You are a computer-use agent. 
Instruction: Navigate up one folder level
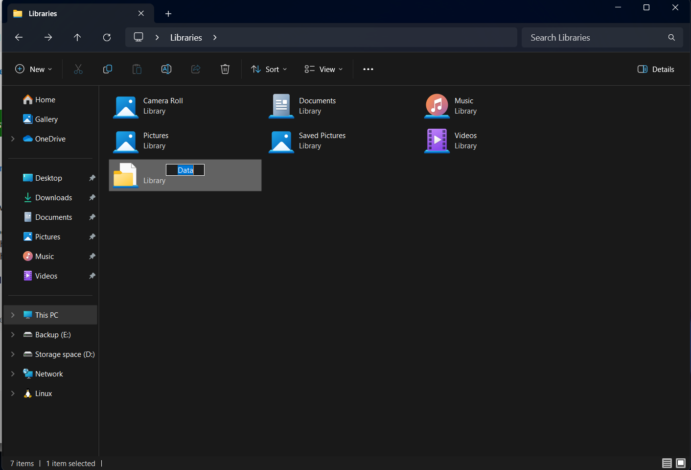[x=77, y=37]
